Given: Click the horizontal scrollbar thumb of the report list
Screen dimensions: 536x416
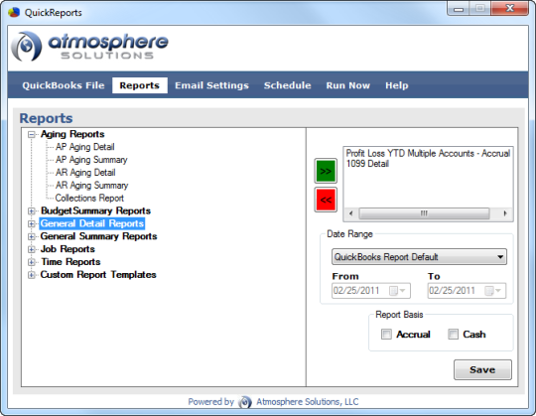Looking at the screenshot, I should (x=424, y=213).
